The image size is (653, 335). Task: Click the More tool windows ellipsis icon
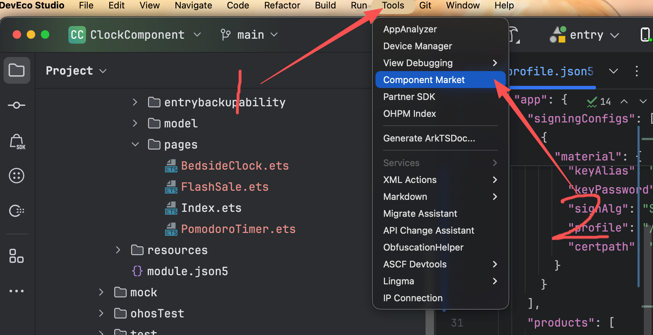[x=17, y=291]
